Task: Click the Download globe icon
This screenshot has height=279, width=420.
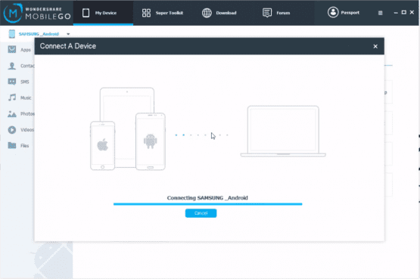Action: (207, 13)
